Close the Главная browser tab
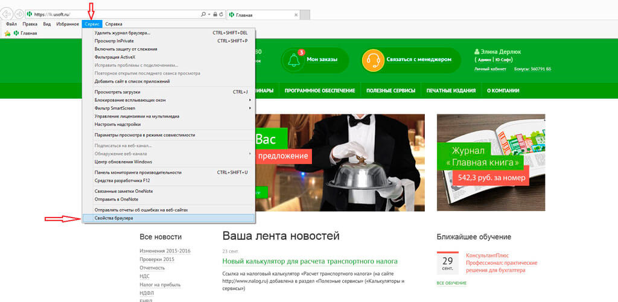This screenshot has height=302, width=618. tap(296, 14)
